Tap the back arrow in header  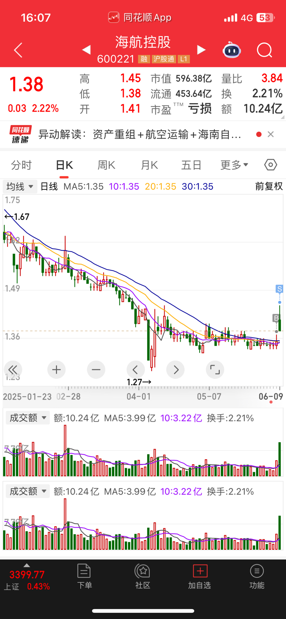tap(18, 50)
